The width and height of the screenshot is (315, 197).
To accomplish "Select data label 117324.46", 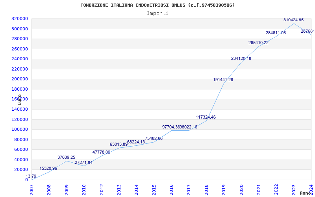I will pyautogui.click(x=206, y=117).
